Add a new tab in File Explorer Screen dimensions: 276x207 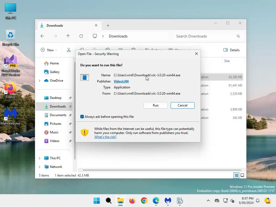tap(108, 26)
